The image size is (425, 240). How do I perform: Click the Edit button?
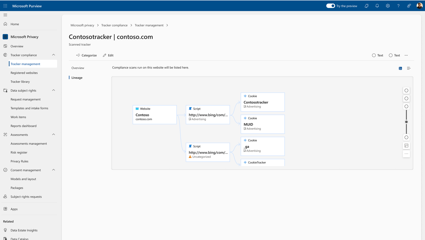(x=108, y=55)
